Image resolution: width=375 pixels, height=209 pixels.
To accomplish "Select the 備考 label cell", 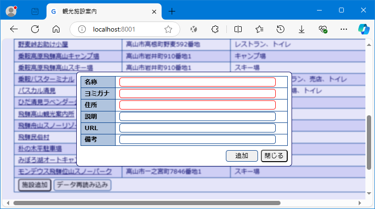I will click(x=98, y=139).
